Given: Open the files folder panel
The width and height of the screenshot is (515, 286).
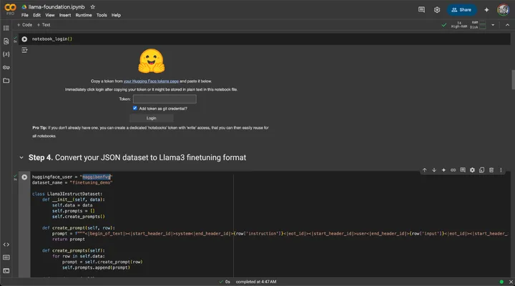Looking at the screenshot, I should [6, 81].
